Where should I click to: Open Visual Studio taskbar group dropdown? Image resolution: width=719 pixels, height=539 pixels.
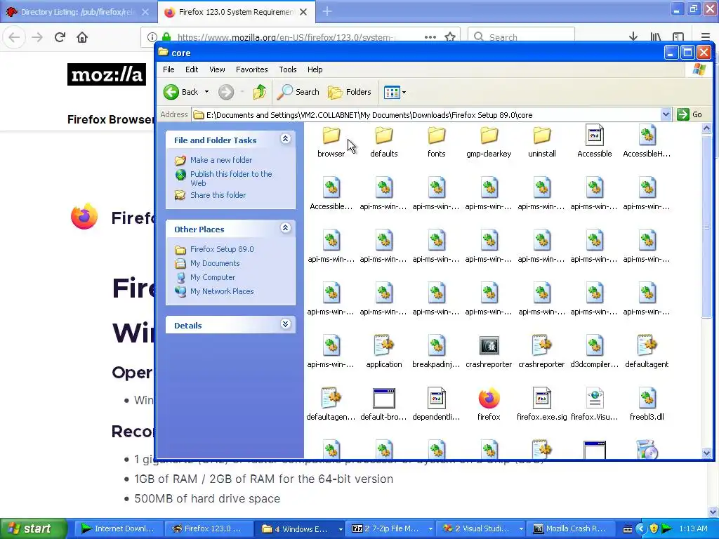point(521,529)
